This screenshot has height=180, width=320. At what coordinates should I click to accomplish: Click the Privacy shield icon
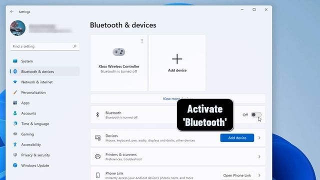point(15,154)
